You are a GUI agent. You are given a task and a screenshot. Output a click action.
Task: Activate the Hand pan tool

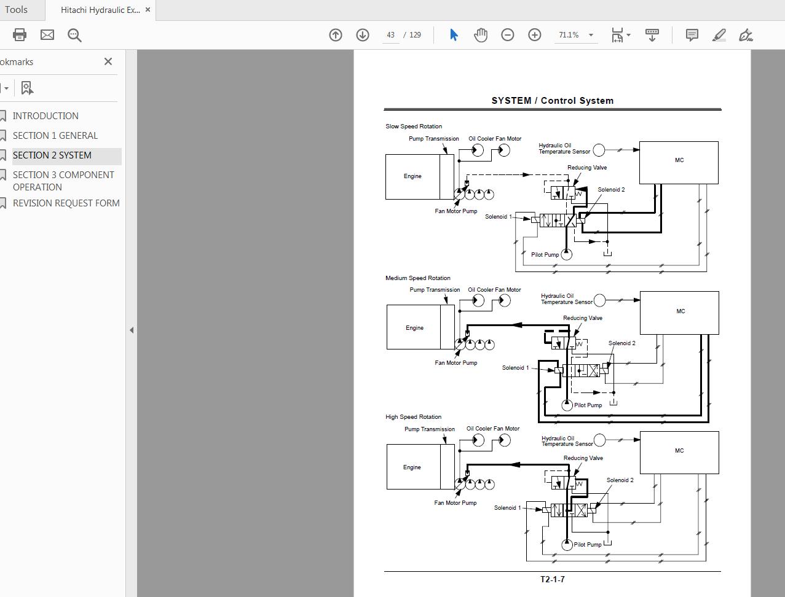point(481,35)
